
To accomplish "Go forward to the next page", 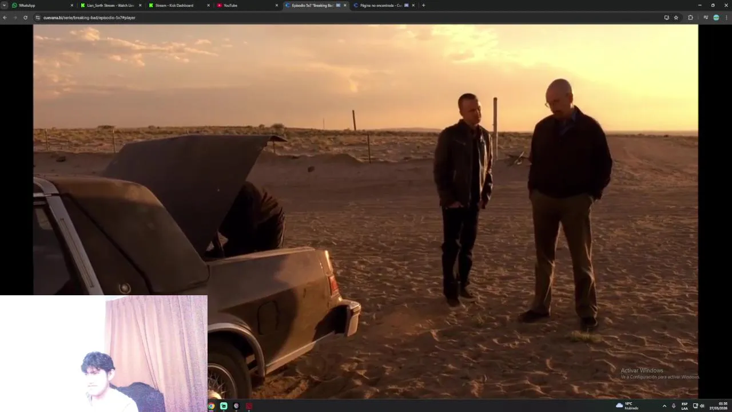I will tap(15, 18).
